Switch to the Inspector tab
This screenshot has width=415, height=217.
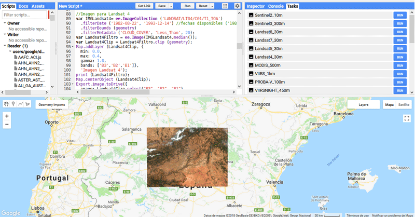(x=256, y=6)
